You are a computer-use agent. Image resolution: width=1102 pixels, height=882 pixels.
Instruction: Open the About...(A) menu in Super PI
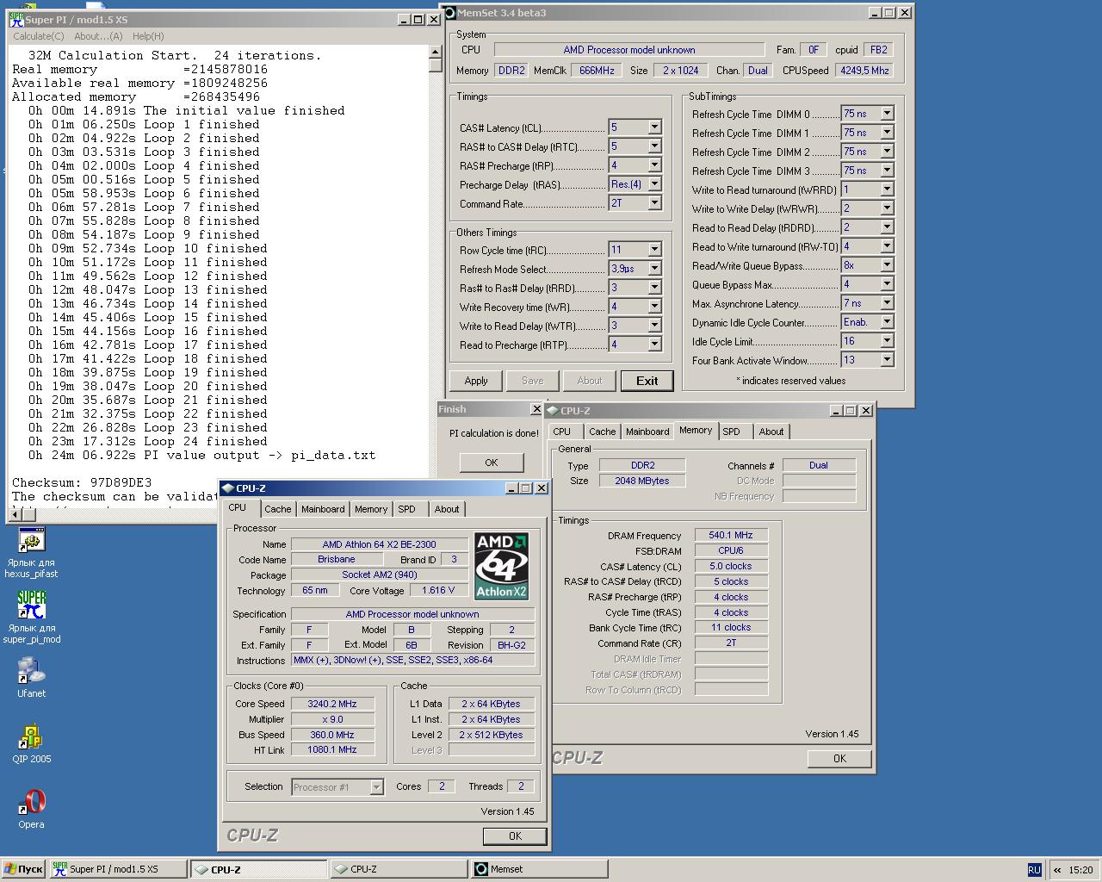pyautogui.click(x=98, y=36)
